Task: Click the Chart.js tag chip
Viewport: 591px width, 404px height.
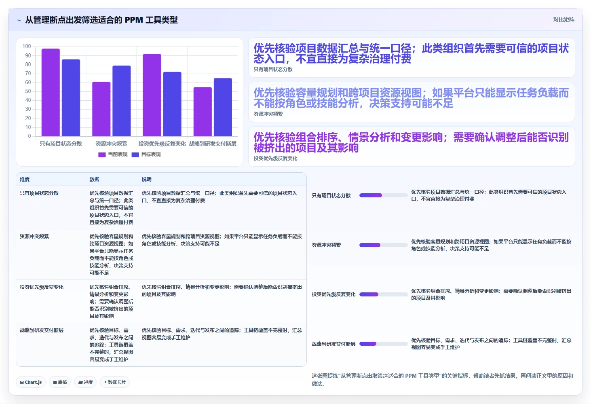Action: pos(31,382)
